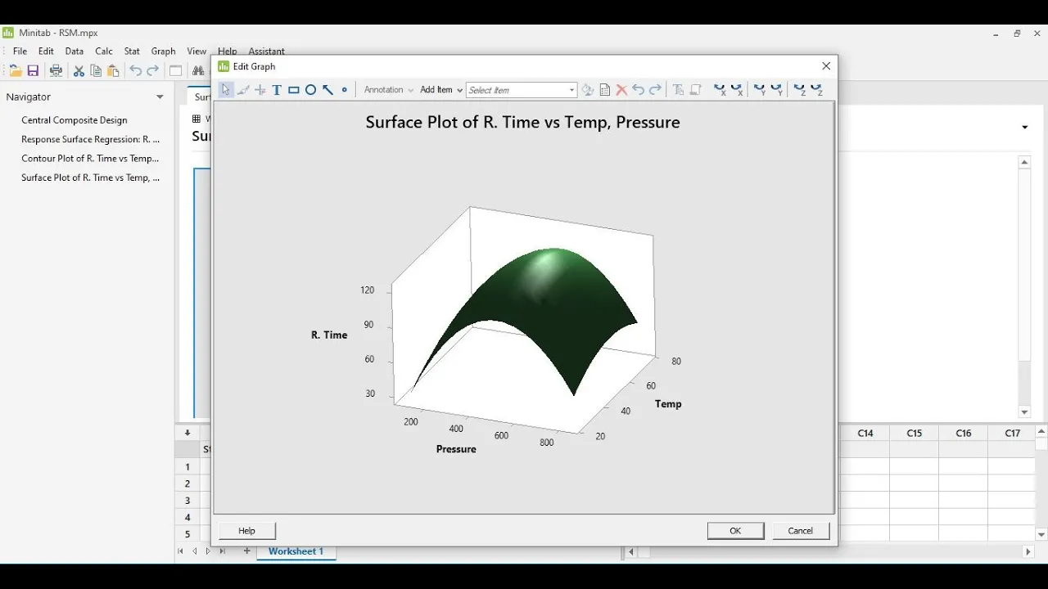
Task: Open the Calc menu
Action: tap(104, 51)
